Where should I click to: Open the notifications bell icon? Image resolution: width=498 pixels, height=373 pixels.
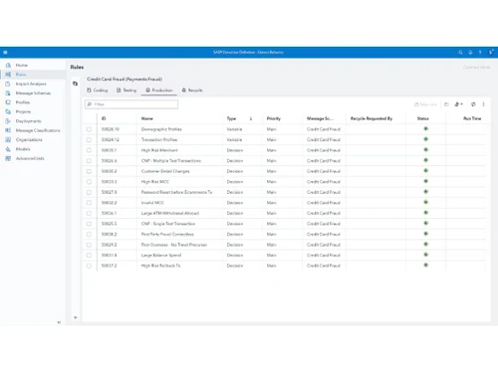pyautogui.click(x=470, y=53)
